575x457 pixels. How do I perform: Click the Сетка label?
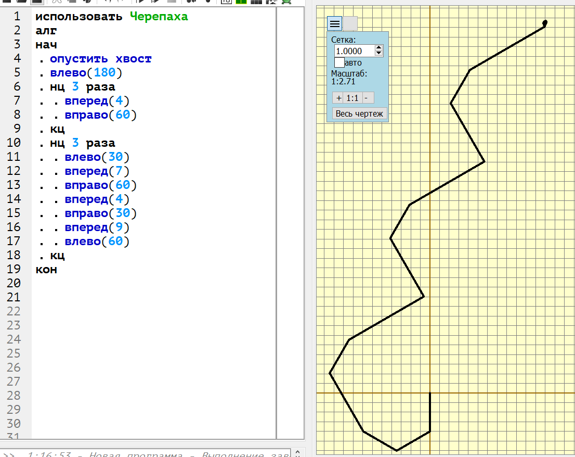point(343,40)
